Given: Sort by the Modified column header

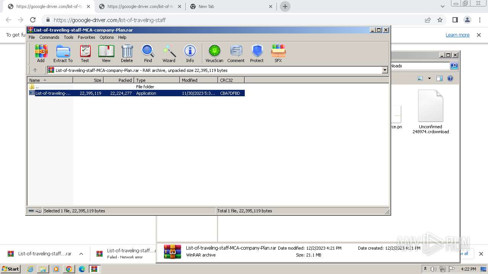Looking at the screenshot, I should [x=199, y=80].
